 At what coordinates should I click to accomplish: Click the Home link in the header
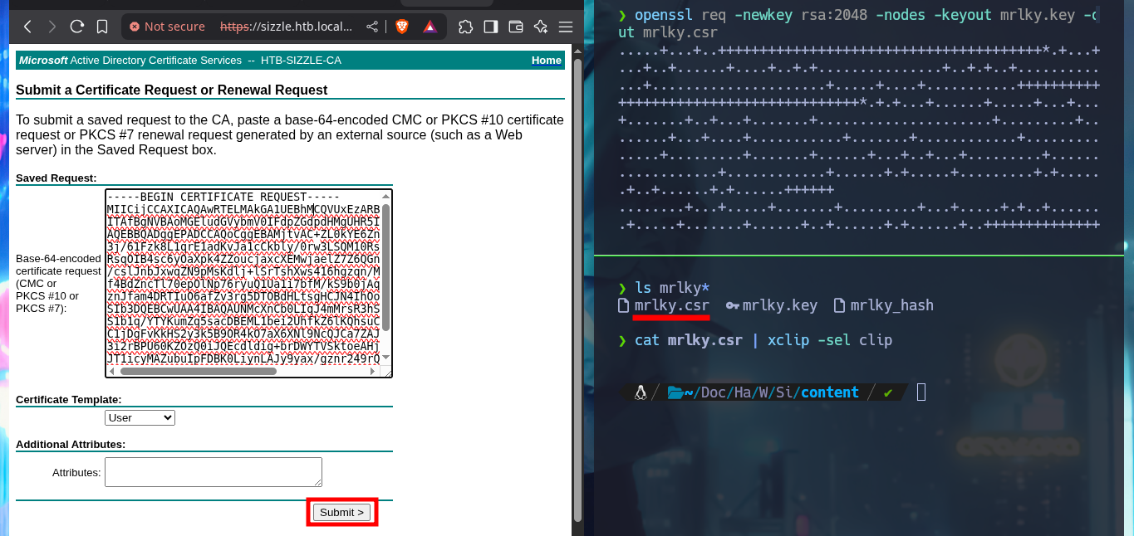[x=547, y=61]
